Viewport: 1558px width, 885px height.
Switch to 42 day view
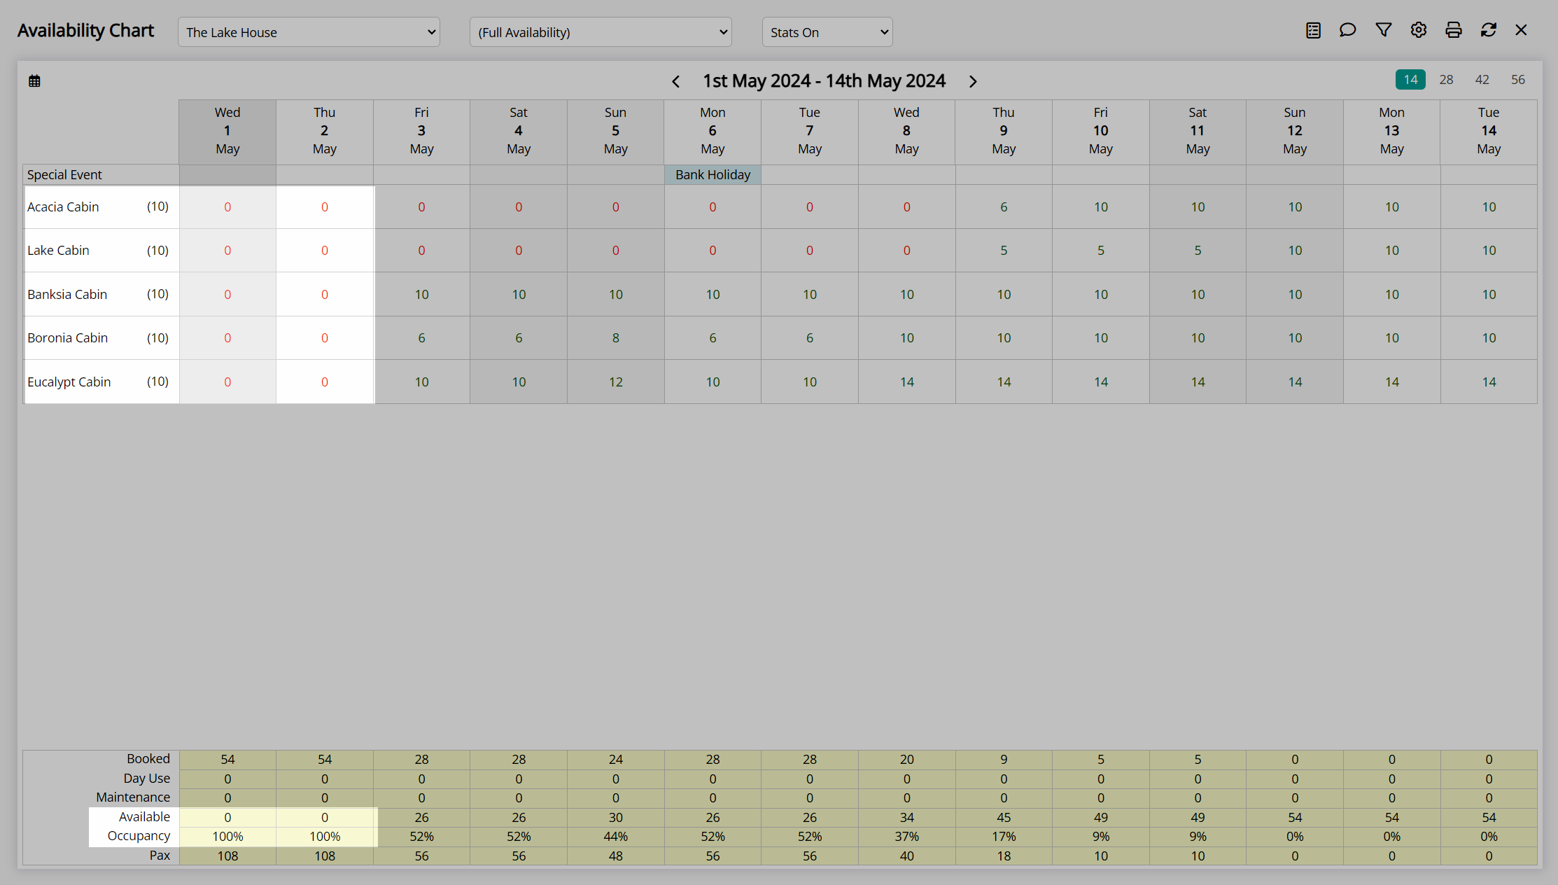point(1482,80)
